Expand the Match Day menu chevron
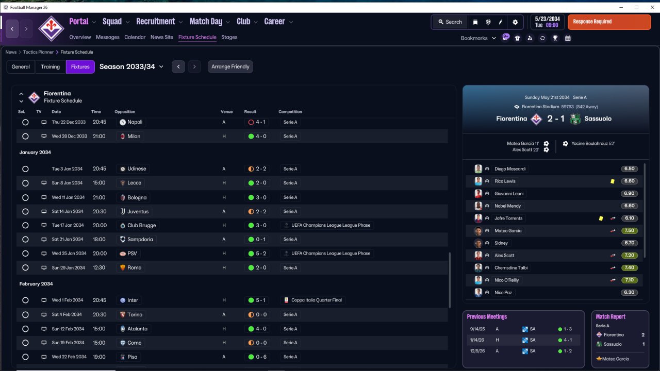Viewport: 660px width, 371px height. (x=228, y=22)
